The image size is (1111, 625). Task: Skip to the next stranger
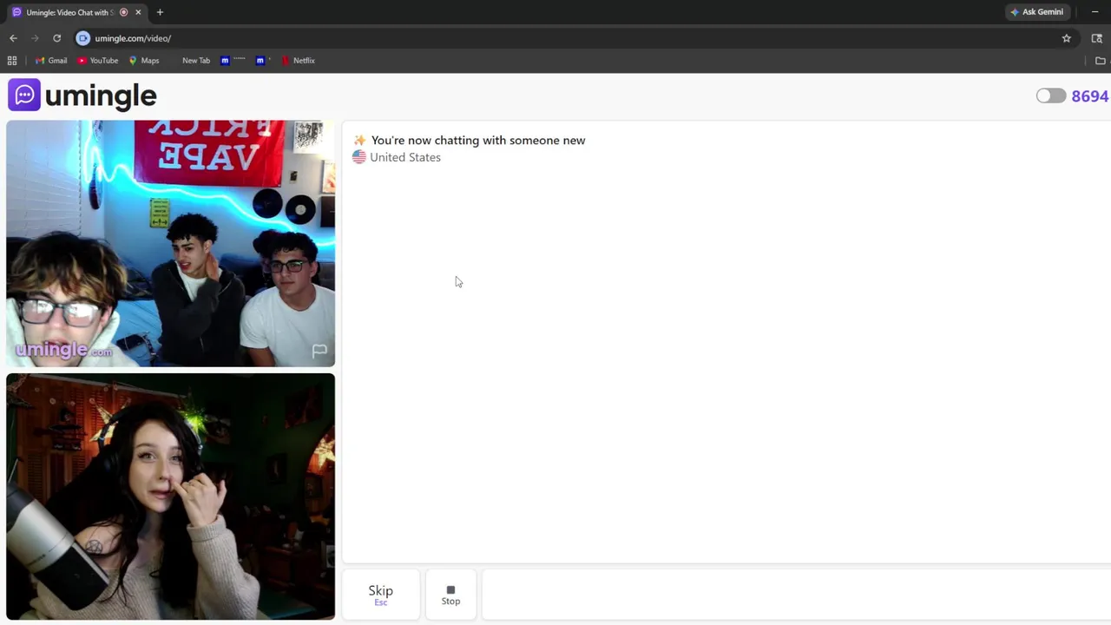pyautogui.click(x=380, y=595)
